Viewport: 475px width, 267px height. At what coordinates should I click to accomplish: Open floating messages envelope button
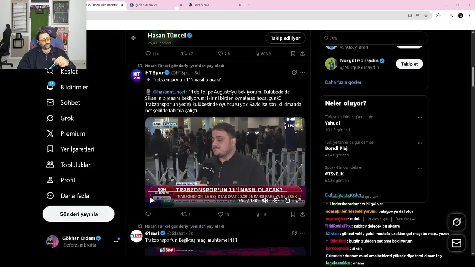point(456,243)
